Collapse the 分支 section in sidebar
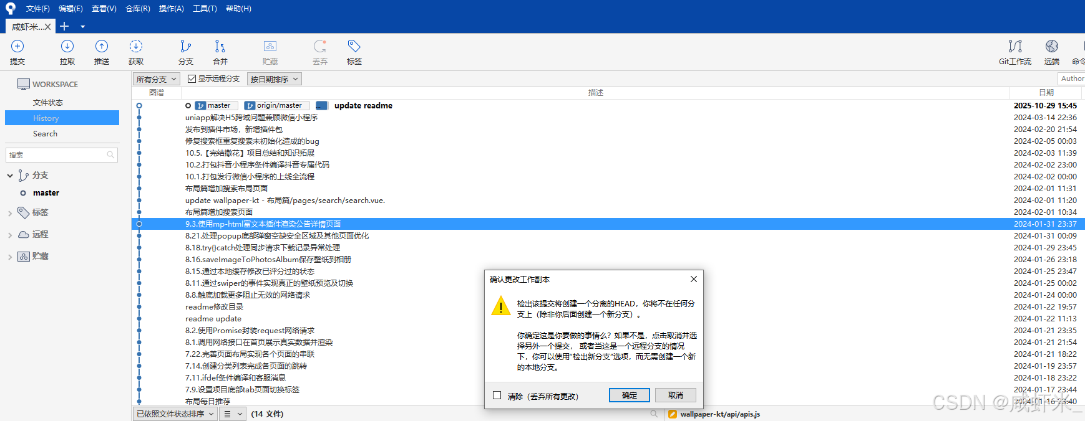Image resolution: width=1085 pixels, height=421 pixels. pyautogui.click(x=9, y=176)
